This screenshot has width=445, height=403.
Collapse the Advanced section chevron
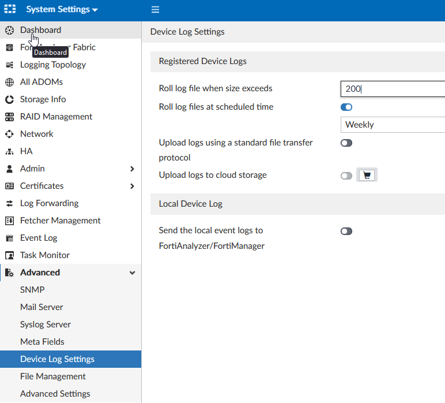[x=132, y=273]
